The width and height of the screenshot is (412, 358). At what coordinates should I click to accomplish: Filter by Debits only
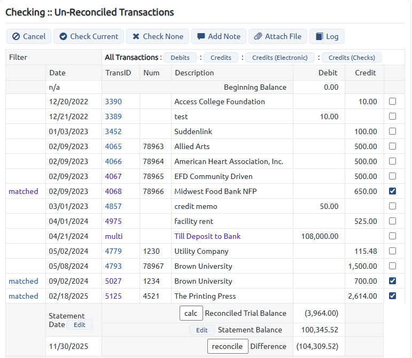click(180, 58)
